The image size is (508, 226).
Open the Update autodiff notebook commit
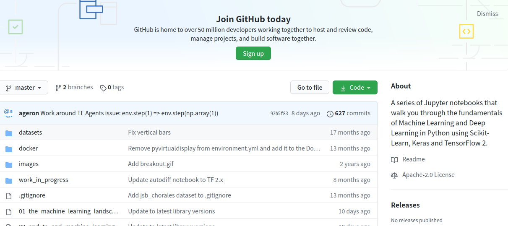point(175,180)
